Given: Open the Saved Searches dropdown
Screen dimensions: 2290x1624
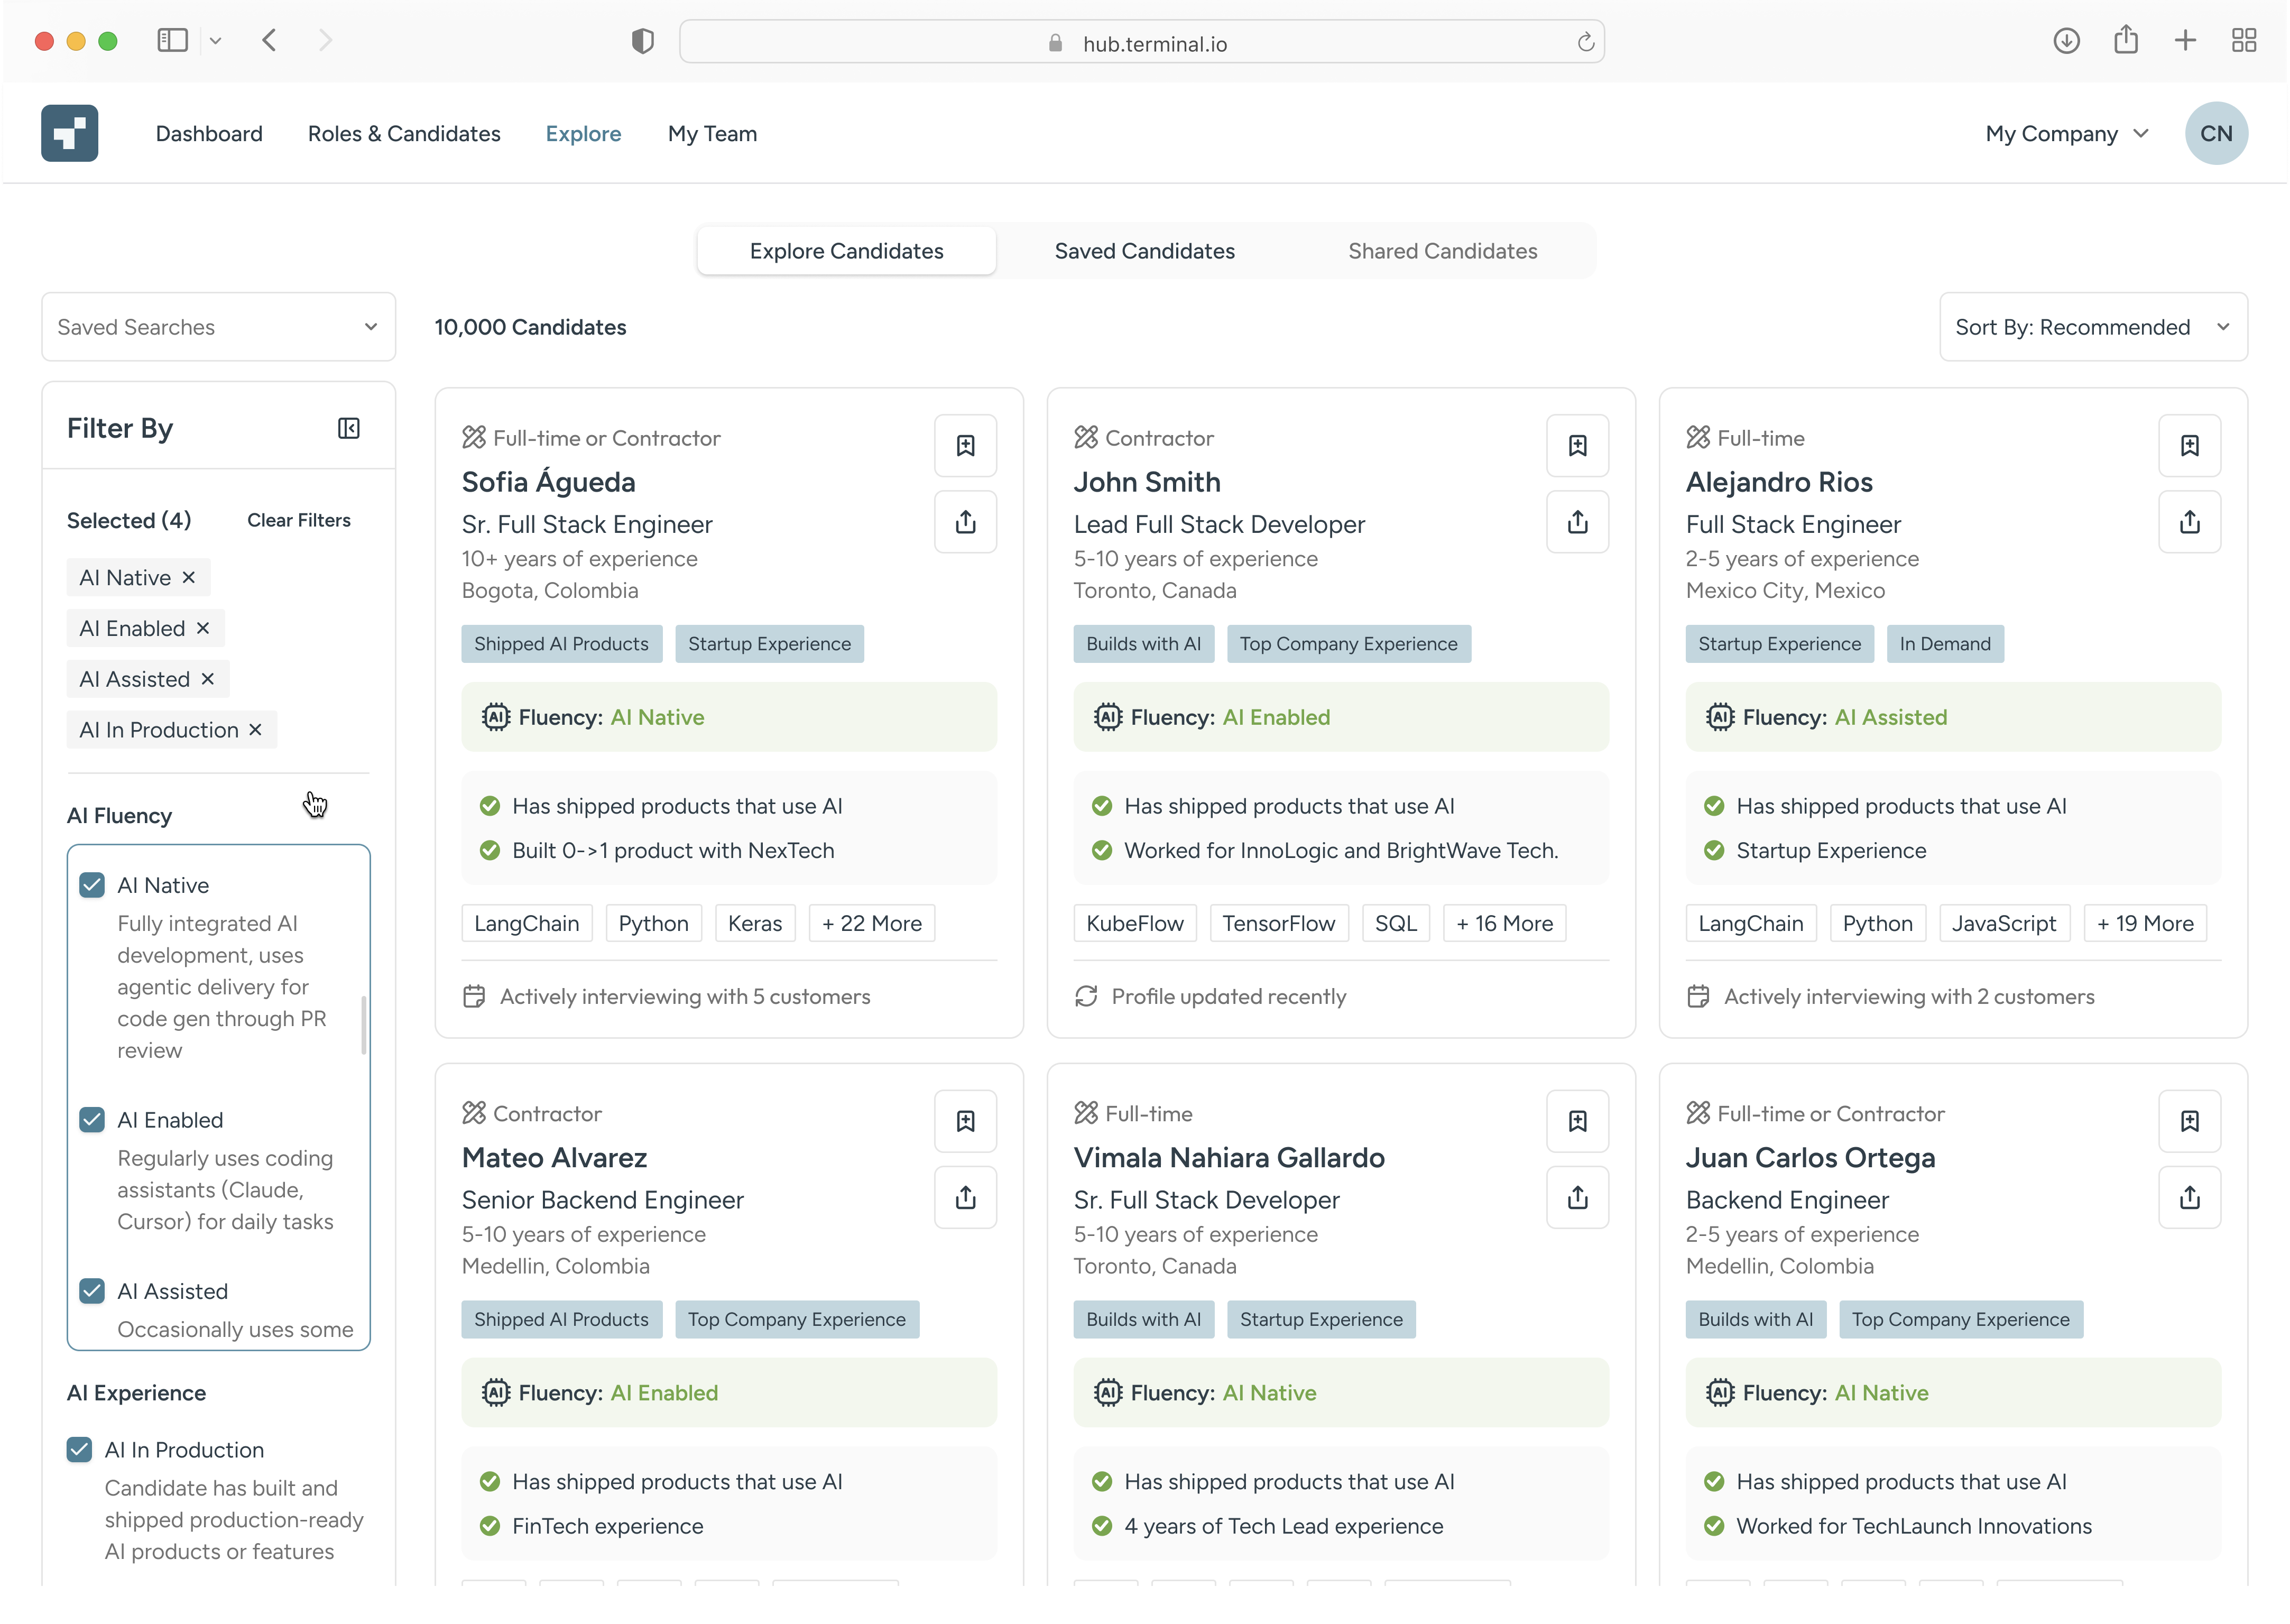Looking at the screenshot, I should click(x=218, y=326).
